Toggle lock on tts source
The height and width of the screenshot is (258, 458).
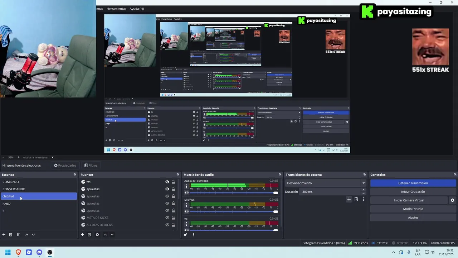click(x=174, y=182)
